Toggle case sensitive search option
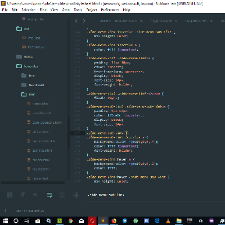The image size is (225, 225). (22, 195)
